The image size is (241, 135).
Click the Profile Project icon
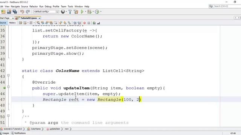click(97, 12)
